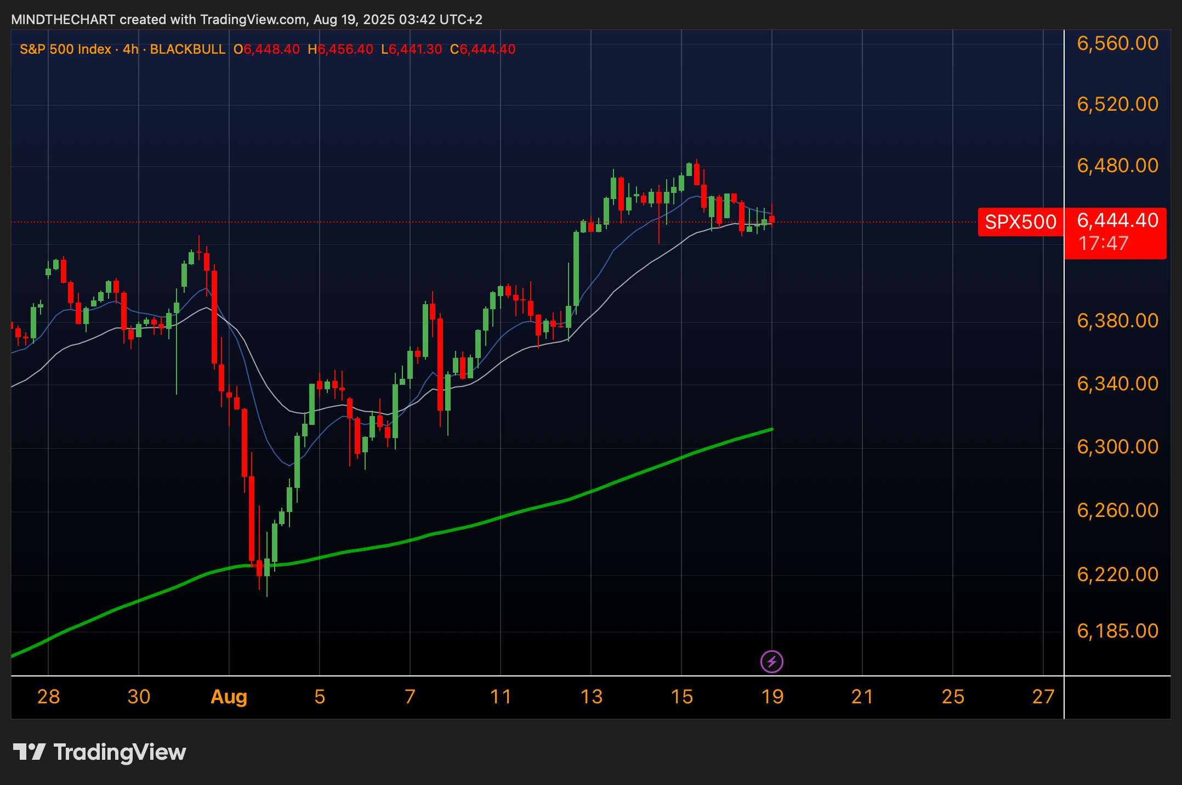Click the 19 date label on time axis

click(x=772, y=697)
